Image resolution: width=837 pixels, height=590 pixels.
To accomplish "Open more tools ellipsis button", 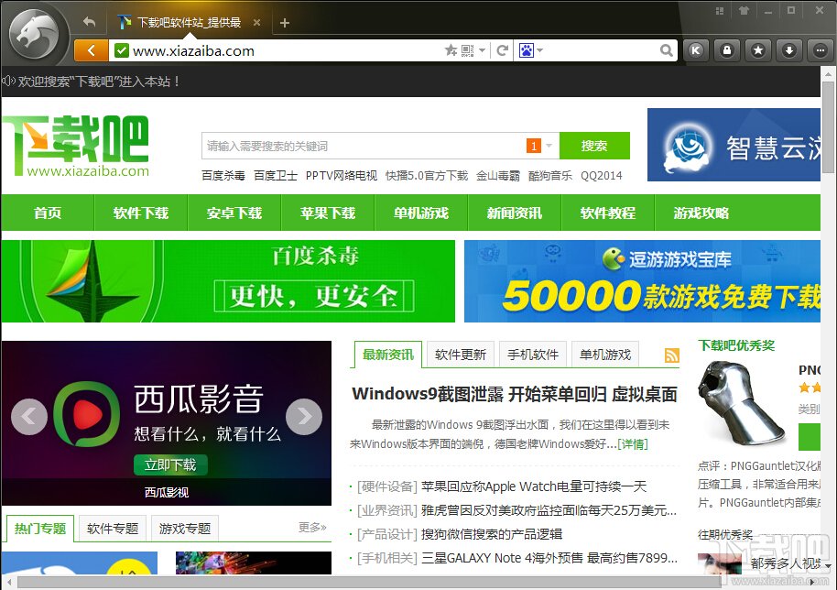I will point(821,50).
